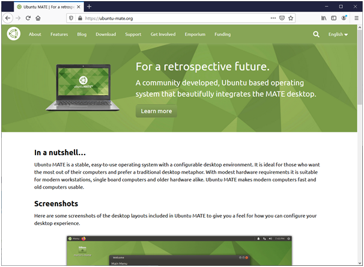
Task: Open the Support menu item
Action: pos(133,34)
